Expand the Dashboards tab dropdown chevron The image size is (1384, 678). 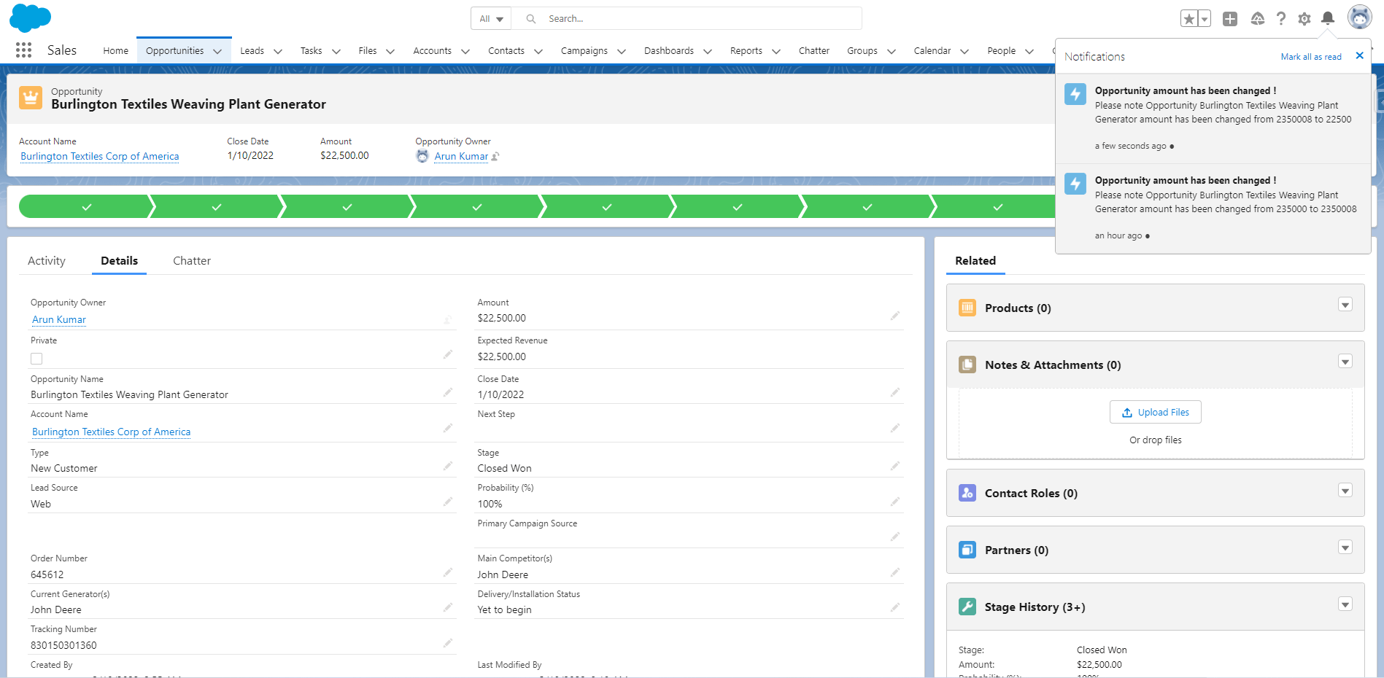click(x=707, y=51)
